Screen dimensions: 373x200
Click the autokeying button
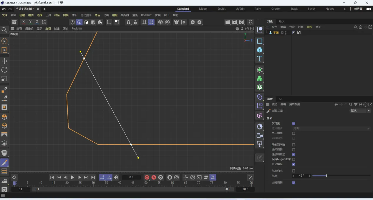pos(154,177)
